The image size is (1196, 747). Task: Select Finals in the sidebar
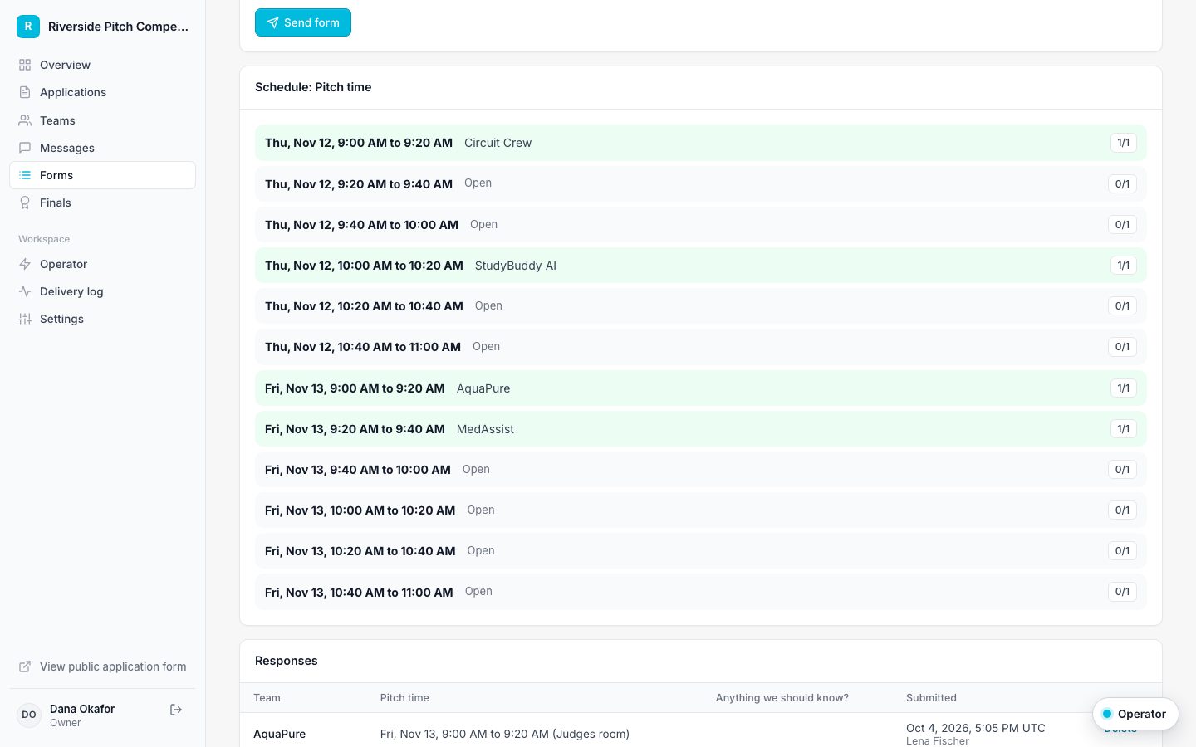tap(102, 203)
